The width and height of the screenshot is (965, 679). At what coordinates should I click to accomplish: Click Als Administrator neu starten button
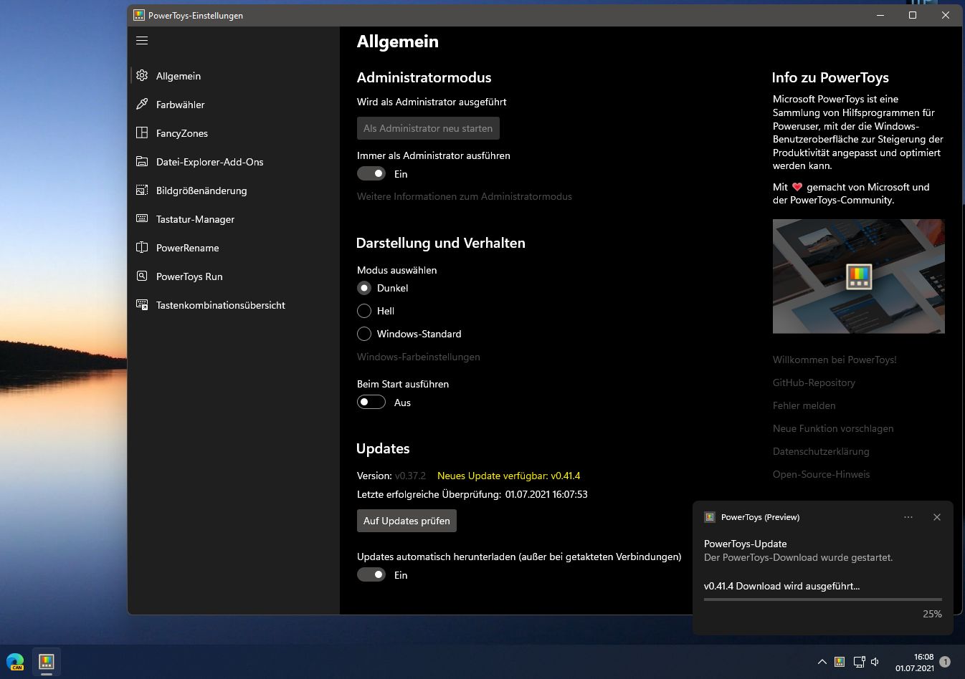(x=428, y=128)
